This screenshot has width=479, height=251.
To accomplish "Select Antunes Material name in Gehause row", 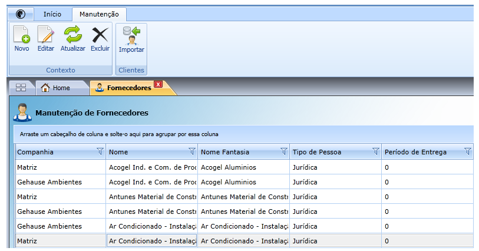I will click(152, 212).
